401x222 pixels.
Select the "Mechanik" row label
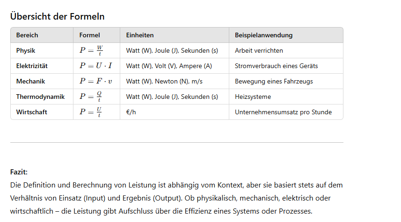(30, 81)
